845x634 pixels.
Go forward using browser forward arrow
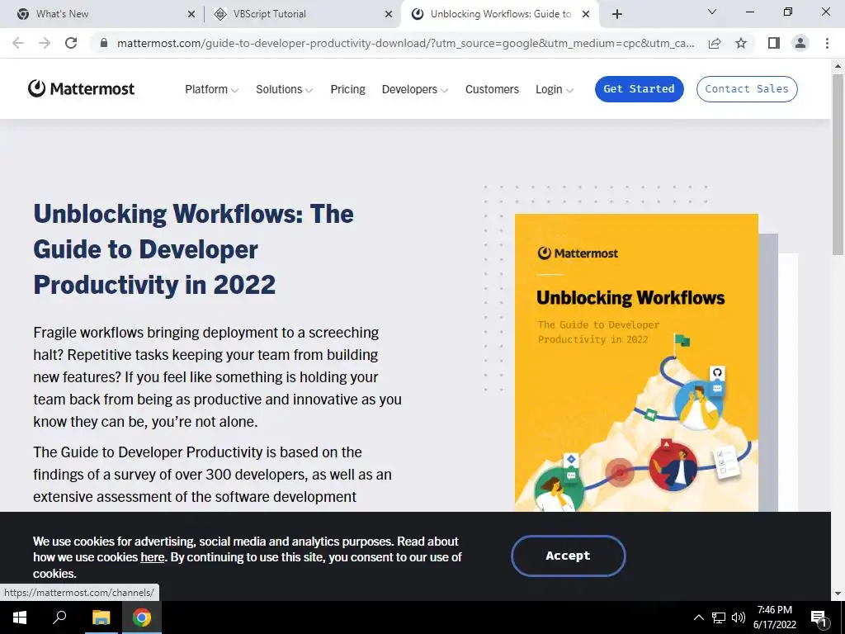45,43
